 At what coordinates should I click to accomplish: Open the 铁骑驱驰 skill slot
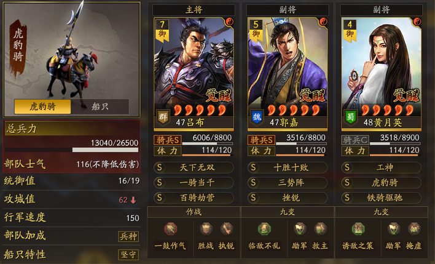coord(381,198)
